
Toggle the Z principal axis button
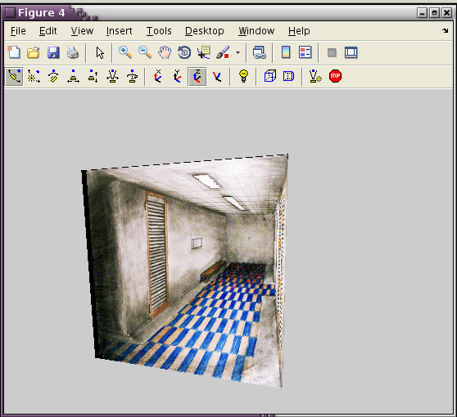197,77
